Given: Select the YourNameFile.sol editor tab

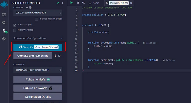Looking at the screenshot, I should [118, 3].
